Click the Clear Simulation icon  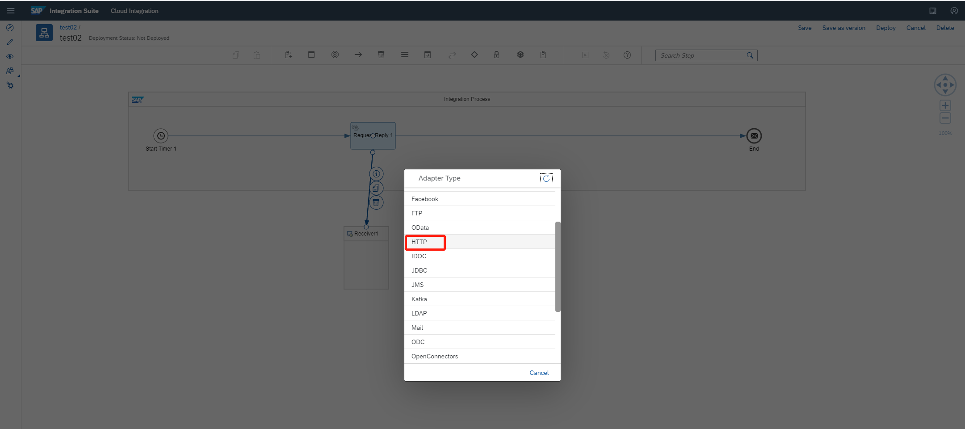tap(606, 55)
